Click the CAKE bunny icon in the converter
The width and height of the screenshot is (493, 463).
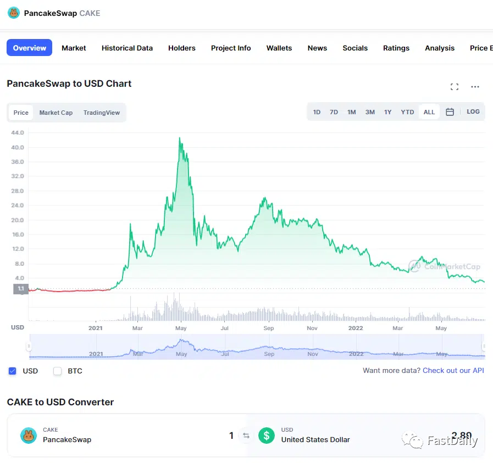(29, 436)
